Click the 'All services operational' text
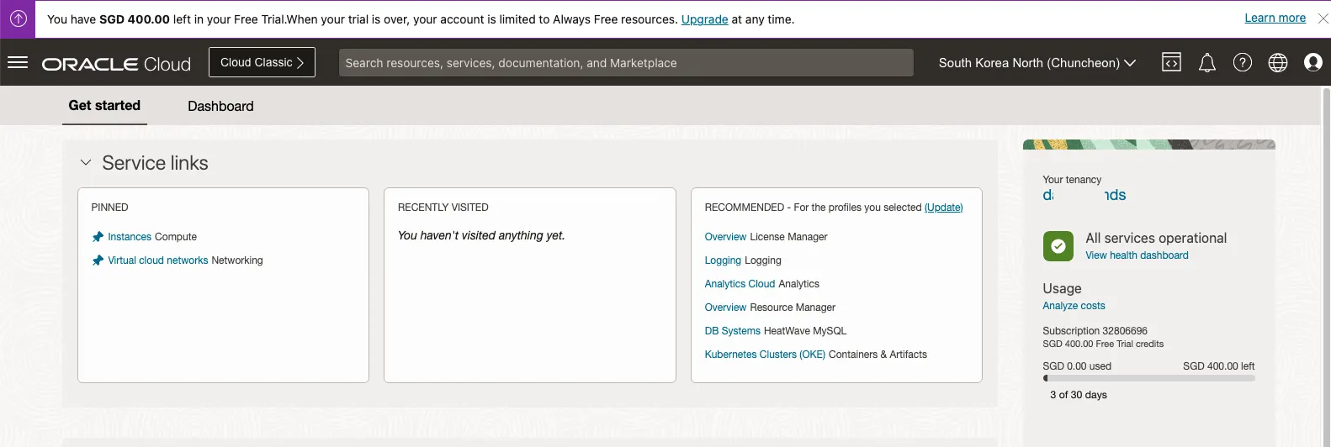The height and width of the screenshot is (447, 1331). [1156, 239]
